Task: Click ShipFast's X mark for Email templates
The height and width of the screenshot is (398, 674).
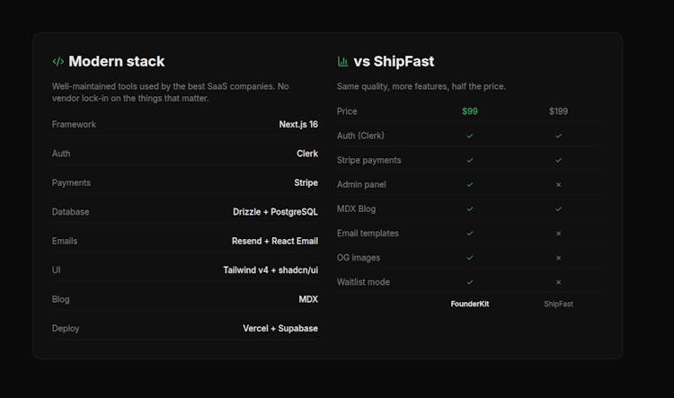Action: coord(558,234)
